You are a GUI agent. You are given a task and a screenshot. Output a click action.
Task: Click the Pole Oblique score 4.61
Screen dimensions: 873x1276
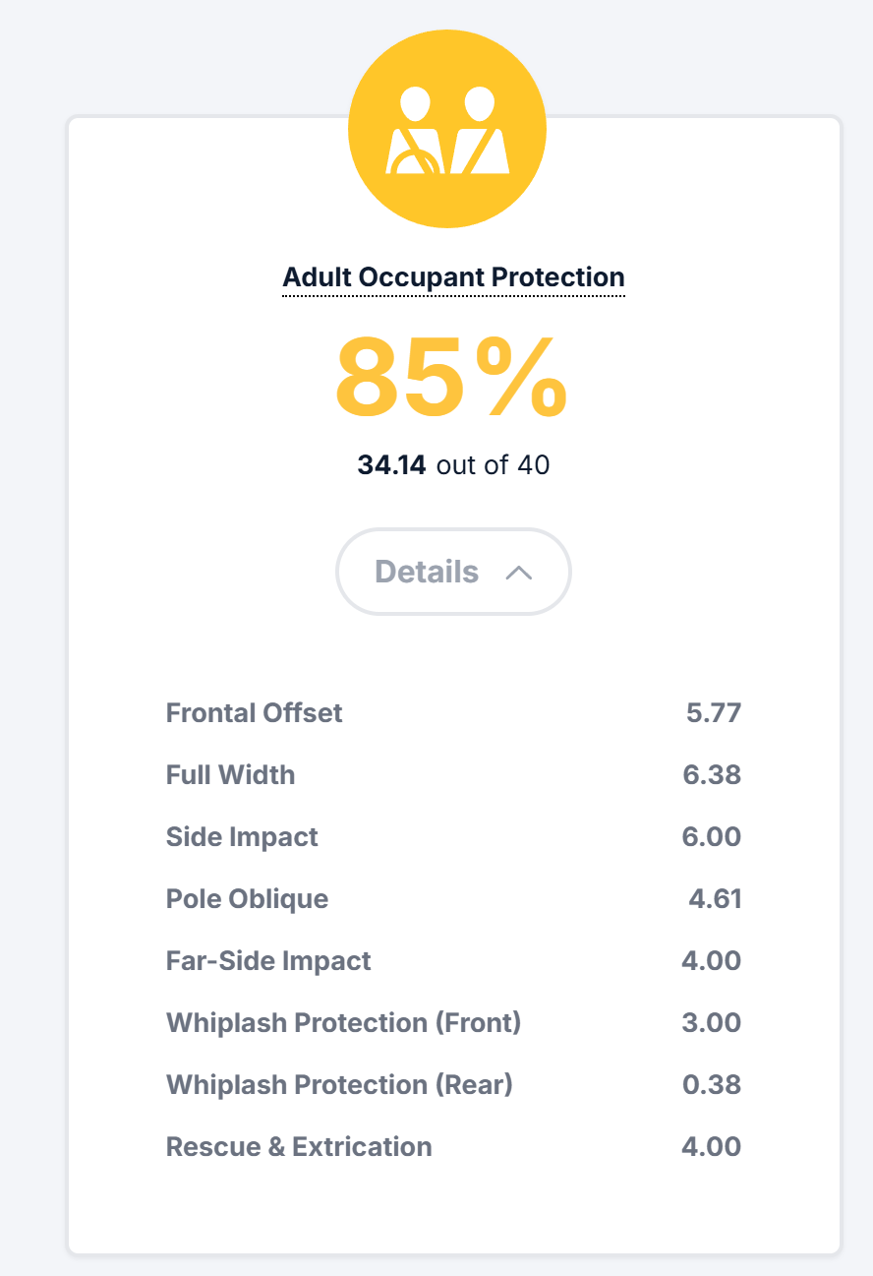(715, 898)
